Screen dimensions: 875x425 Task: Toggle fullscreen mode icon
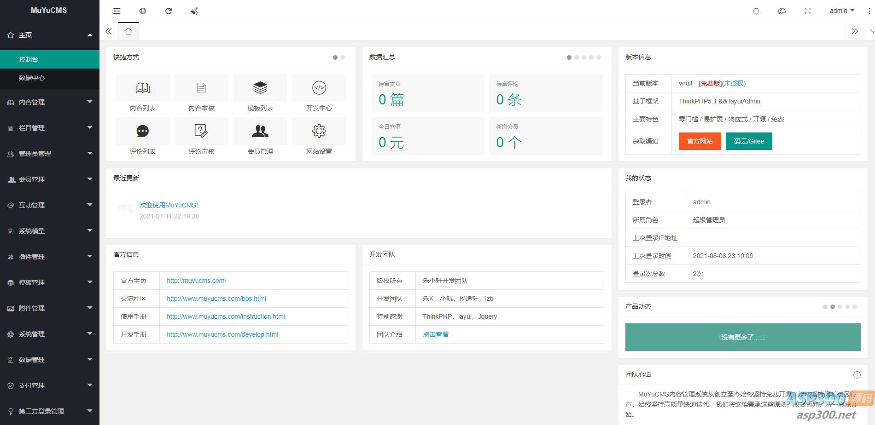(807, 11)
